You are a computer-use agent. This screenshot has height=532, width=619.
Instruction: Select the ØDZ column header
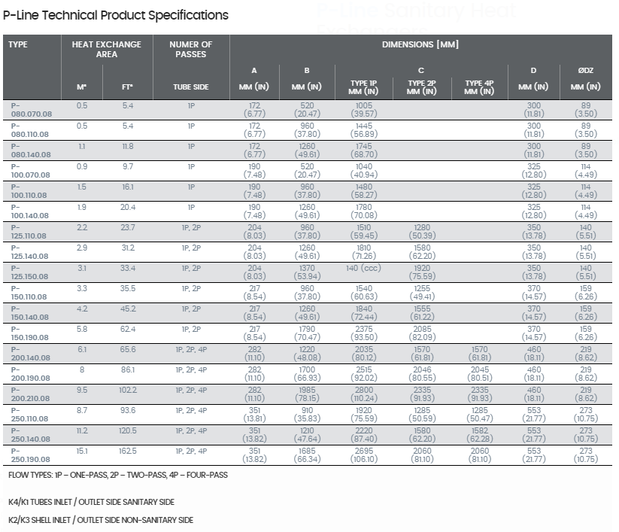click(585, 70)
